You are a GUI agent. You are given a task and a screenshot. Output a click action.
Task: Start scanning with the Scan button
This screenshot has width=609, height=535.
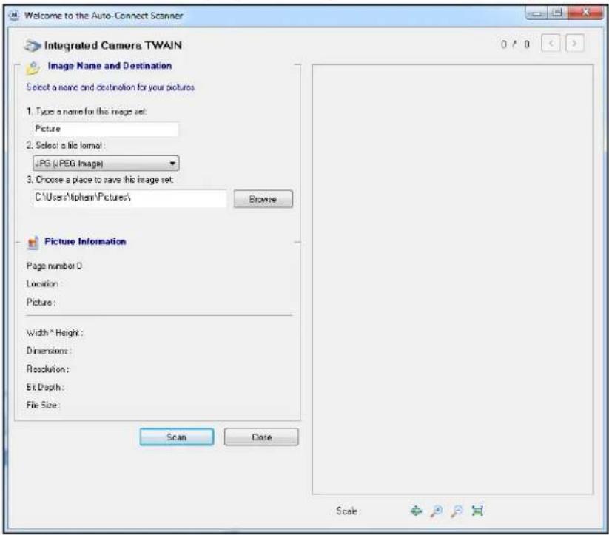pyautogui.click(x=177, y=437)
